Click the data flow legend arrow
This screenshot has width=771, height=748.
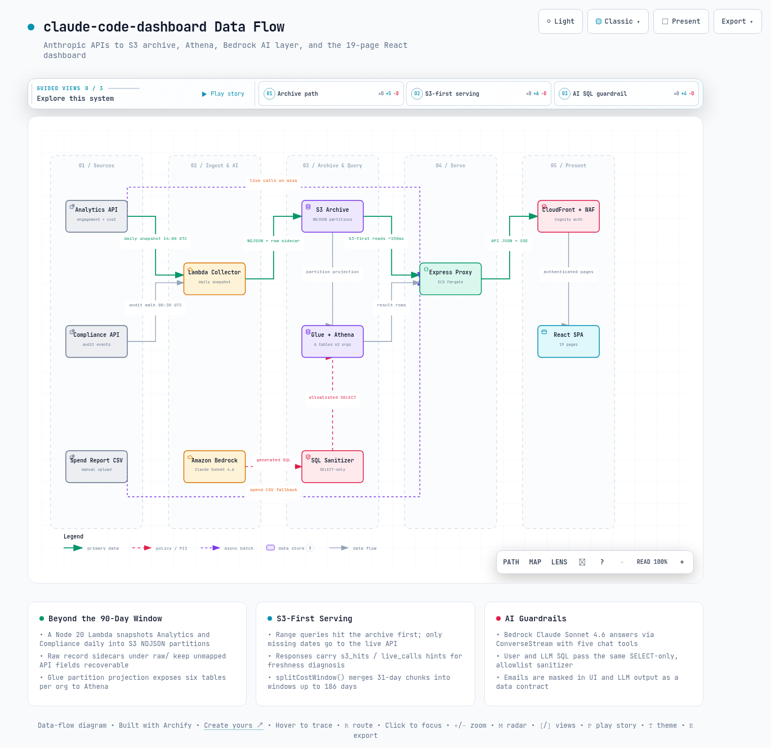point(339,548)
